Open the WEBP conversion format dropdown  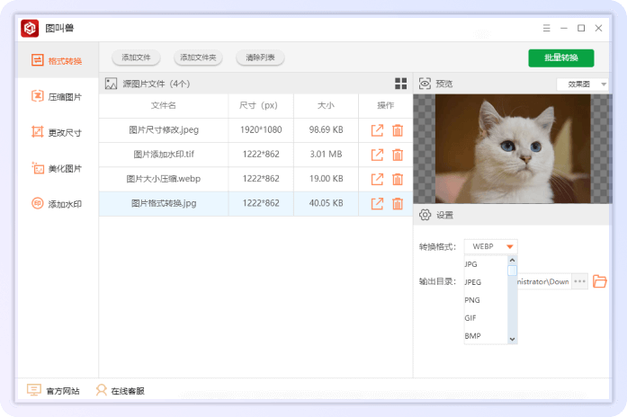tap(490, 246)
